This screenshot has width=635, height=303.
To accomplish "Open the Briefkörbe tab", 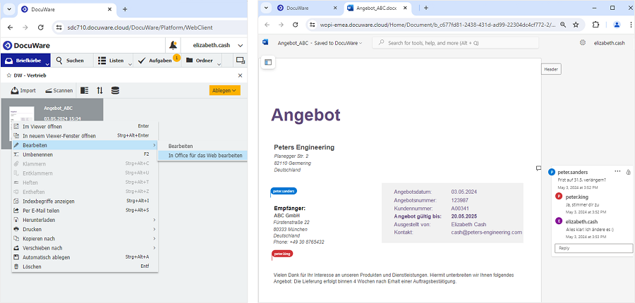I will click(x=26, y=61).
